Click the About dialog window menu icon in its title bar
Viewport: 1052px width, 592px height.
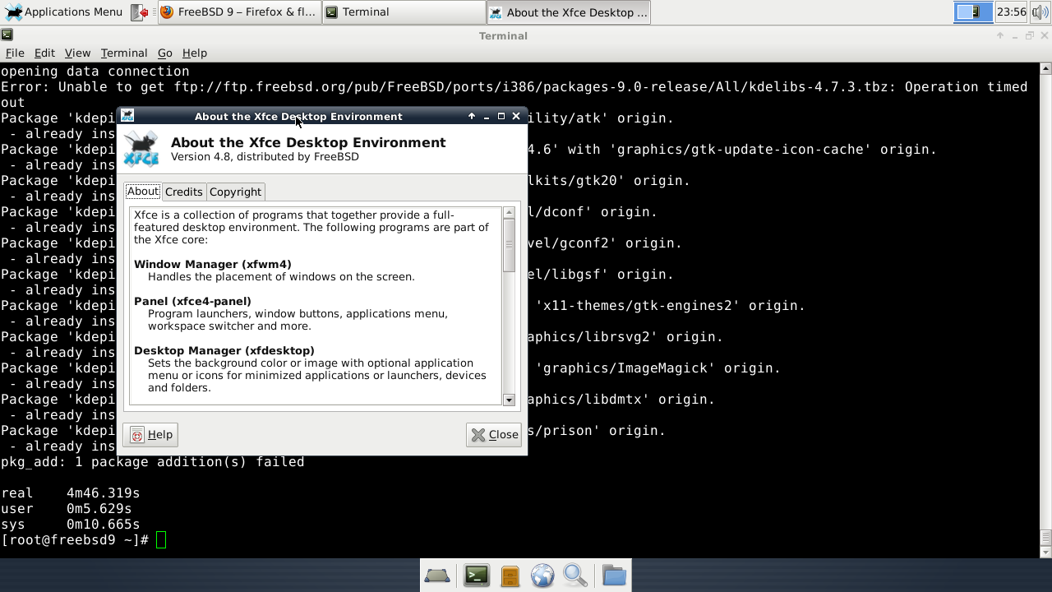tap(127, 116)
